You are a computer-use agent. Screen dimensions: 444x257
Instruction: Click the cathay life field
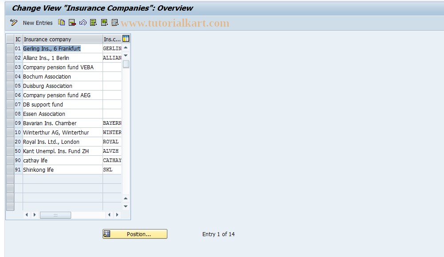[63, 161]
